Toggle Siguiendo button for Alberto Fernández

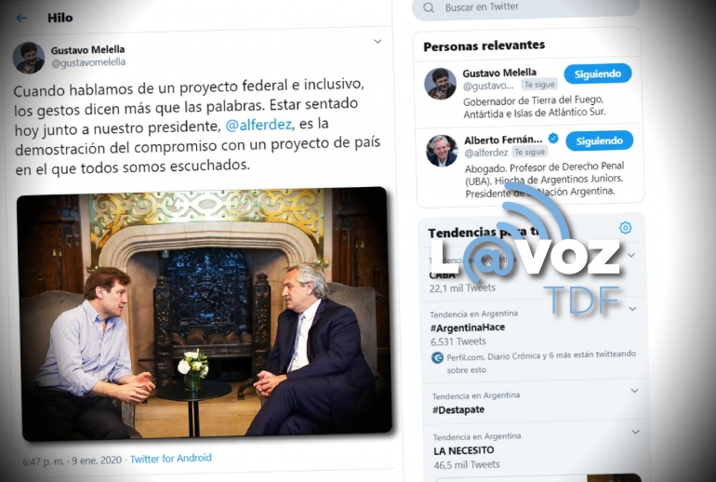click(600, 141)
